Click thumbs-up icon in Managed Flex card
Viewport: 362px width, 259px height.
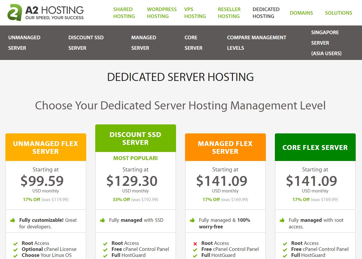(192, 220)
